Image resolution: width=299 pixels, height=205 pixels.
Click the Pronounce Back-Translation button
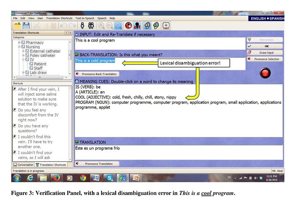(x=96, y=74)
